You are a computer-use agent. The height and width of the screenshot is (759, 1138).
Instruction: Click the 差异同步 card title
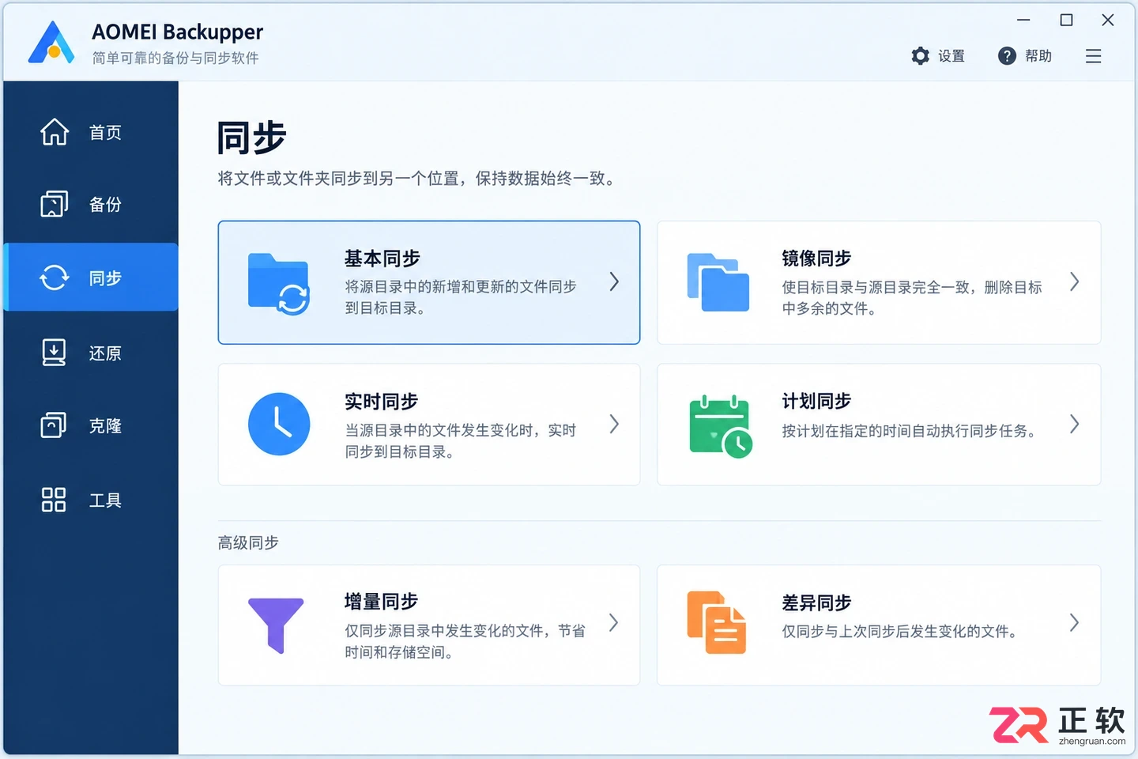pos(816,602)
